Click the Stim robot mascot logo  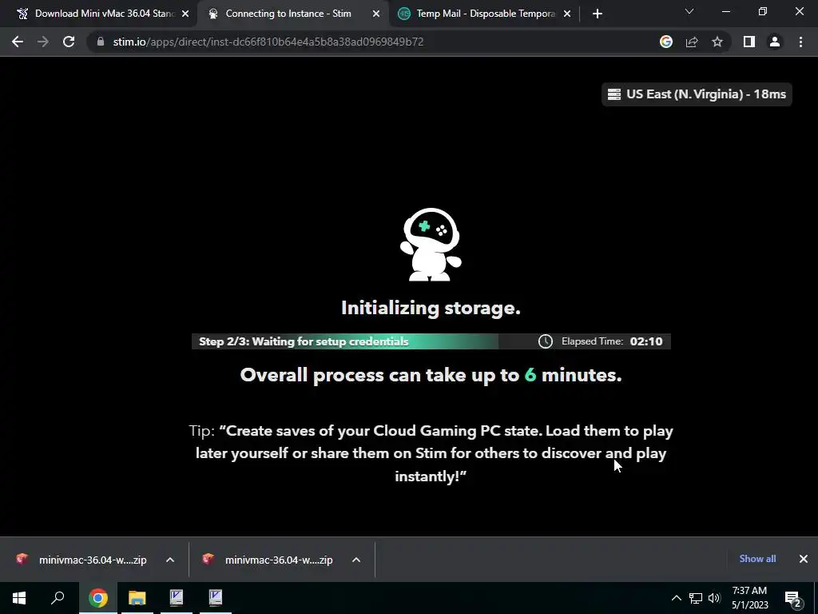(431, 245)
